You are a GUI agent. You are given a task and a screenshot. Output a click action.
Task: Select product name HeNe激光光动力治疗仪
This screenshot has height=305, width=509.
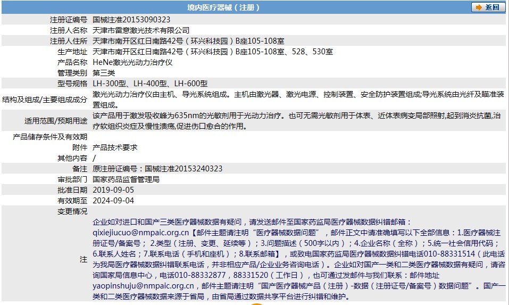click(132, 62)
